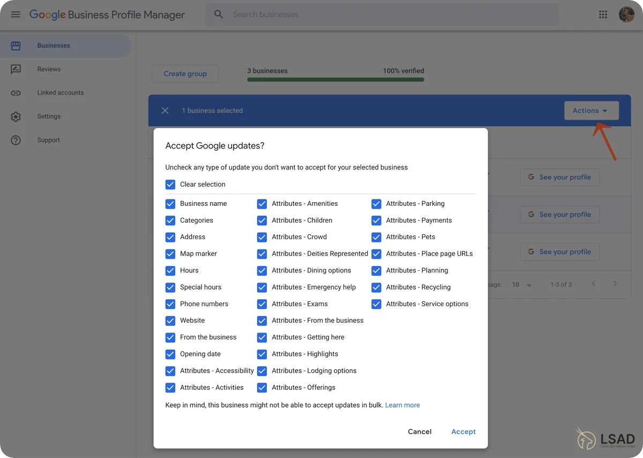Uncheck Attributes - Emergency help checkbox

(x=262, y=287)
